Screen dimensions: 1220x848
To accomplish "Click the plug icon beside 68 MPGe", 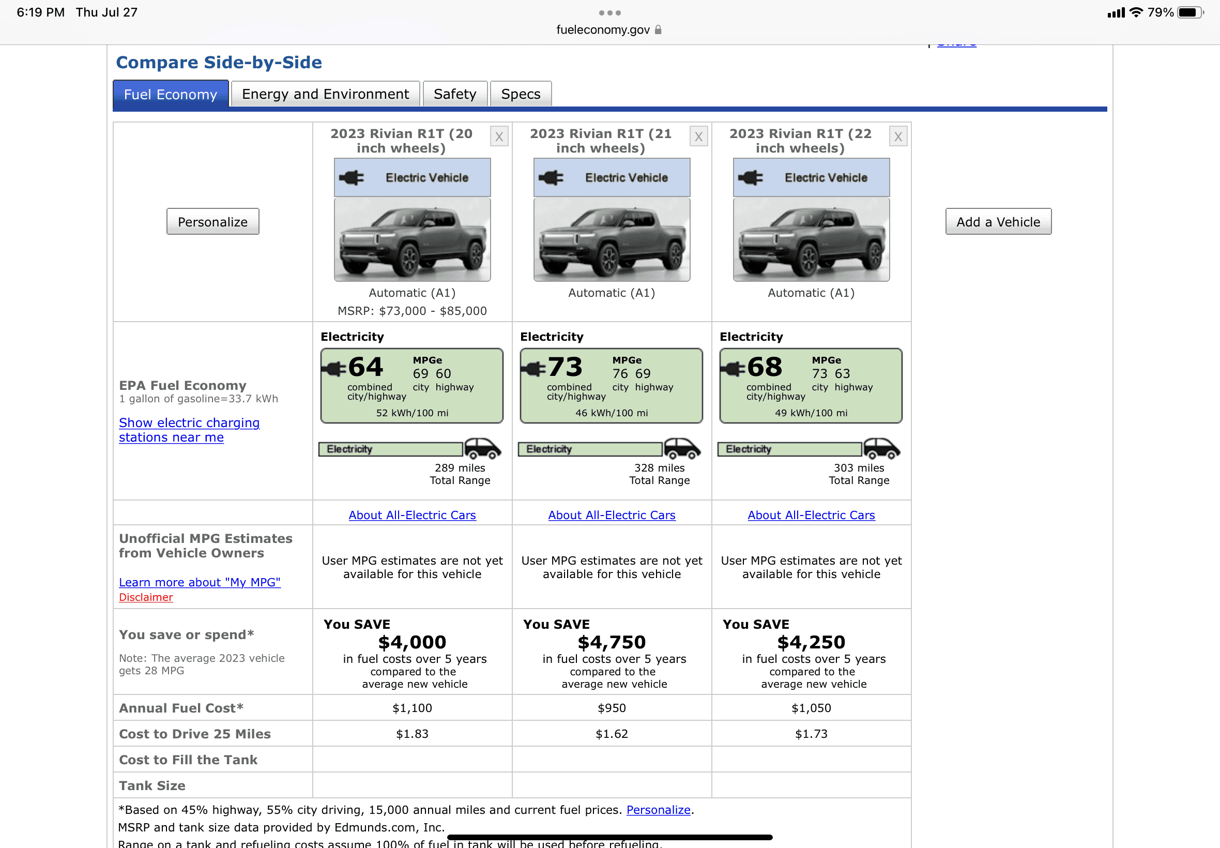I will pyautogui.click(x=734, y=368).
